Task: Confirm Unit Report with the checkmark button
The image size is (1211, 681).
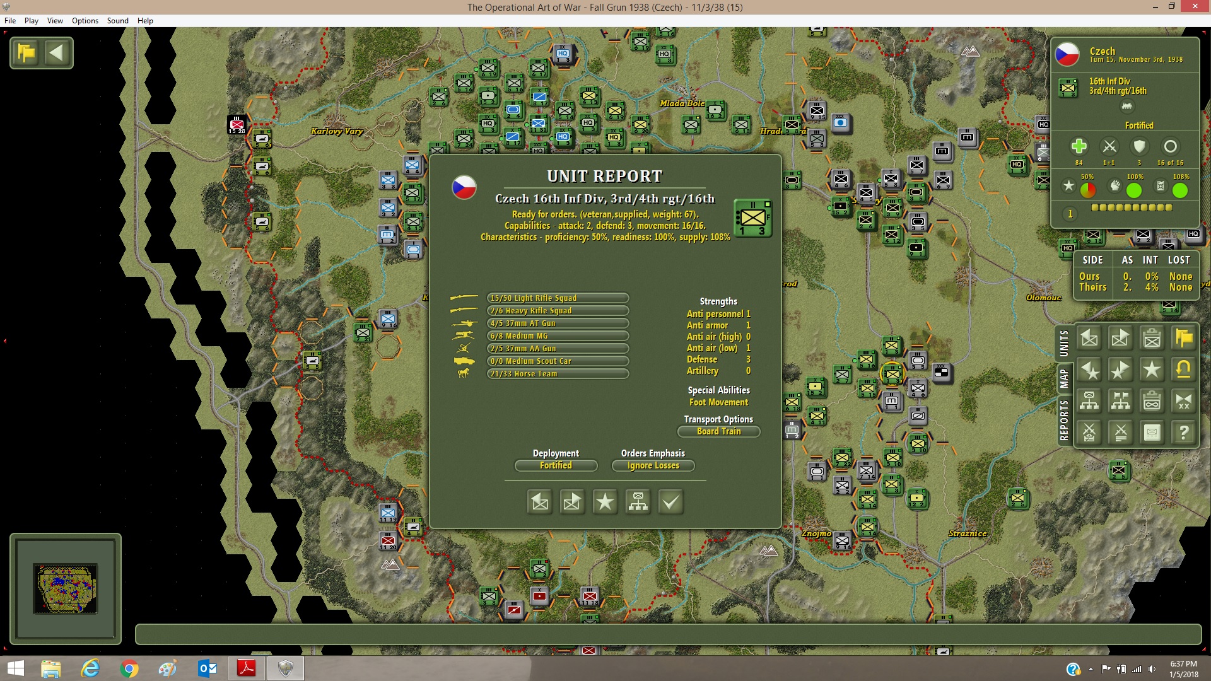Action: click(670, 502)
